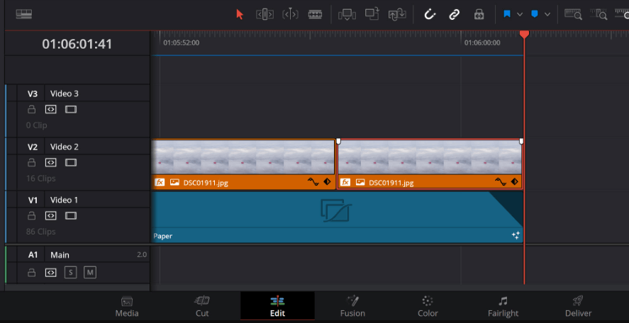Select the highlighted second DSC01911.jpg clip

coord(430,164)
